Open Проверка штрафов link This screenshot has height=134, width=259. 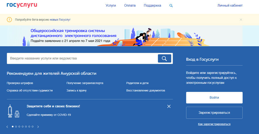(x=20, y=83)
